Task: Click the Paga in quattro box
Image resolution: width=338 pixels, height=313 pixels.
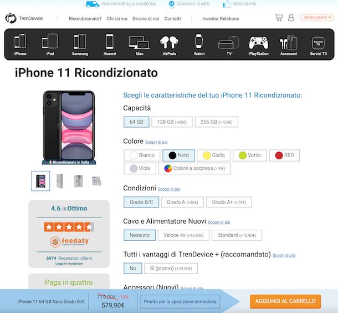Action: click(x=69, y=281)
